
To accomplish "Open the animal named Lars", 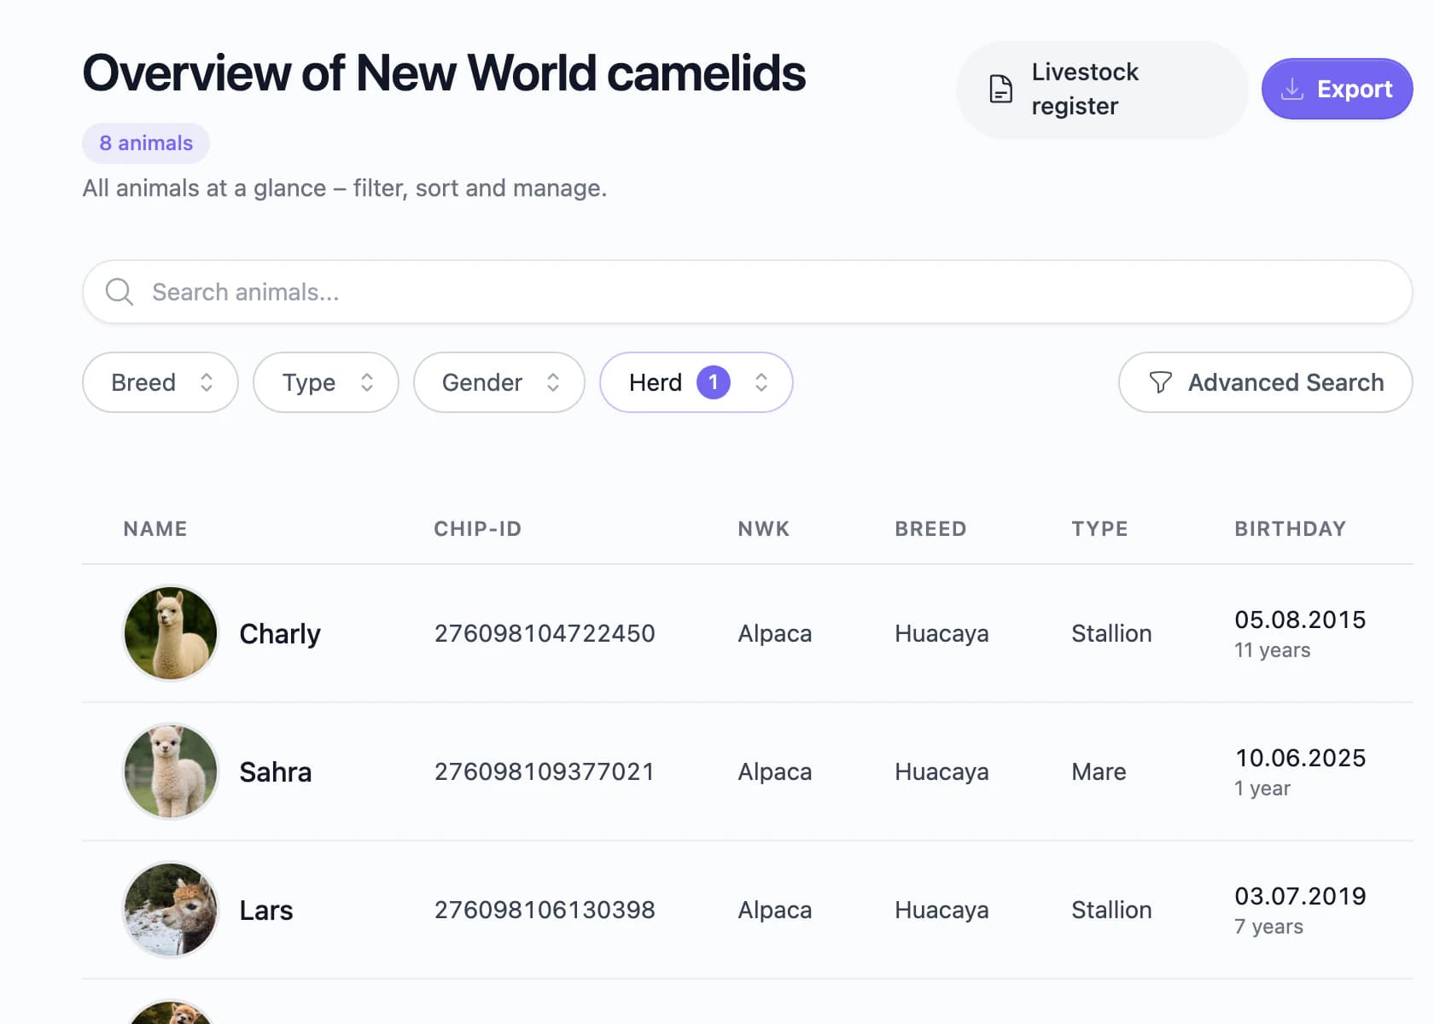I will click(266, 911).
